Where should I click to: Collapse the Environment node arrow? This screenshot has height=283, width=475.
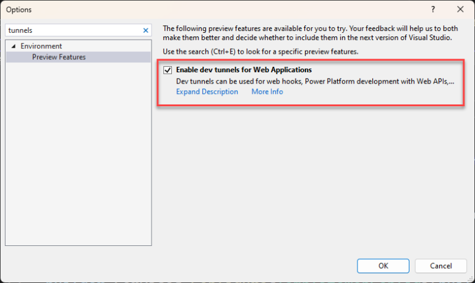coord(14,46)
